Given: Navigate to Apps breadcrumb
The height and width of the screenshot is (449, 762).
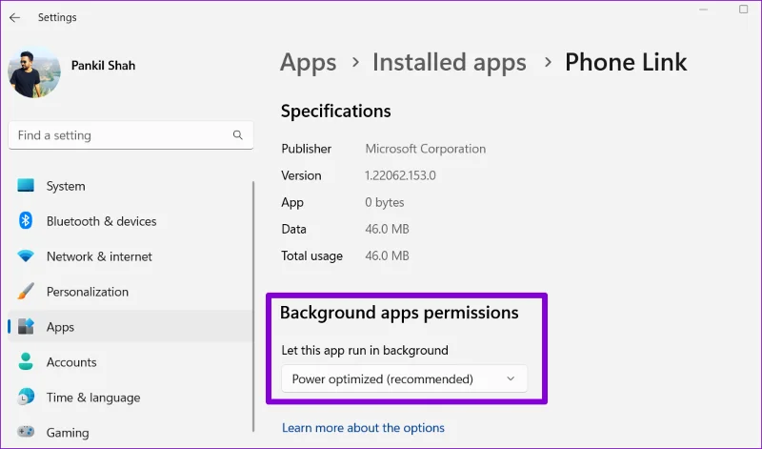Looking at the screenshot, I should [308, 62].
